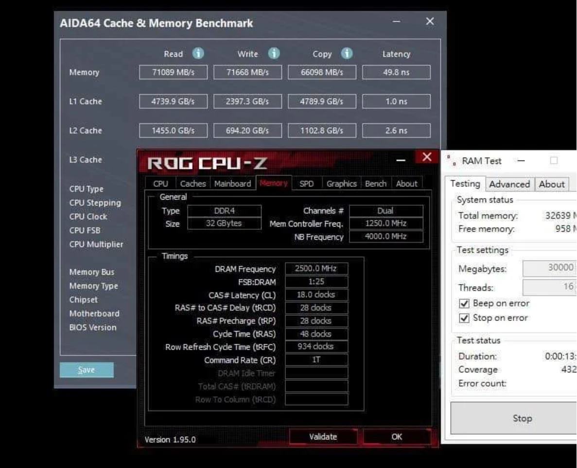Click the tRFC 934 clocks value
Screen dimensions: 577x468
[316, 347]
